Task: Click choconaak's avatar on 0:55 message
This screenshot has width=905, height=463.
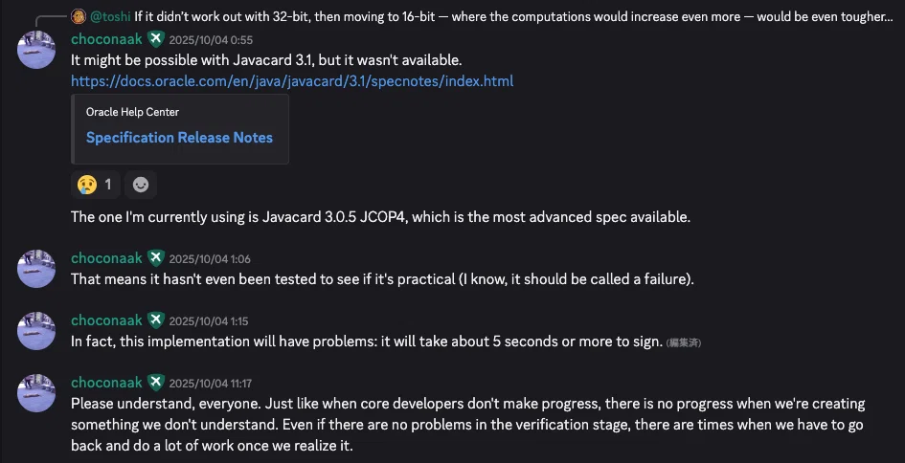Action: click(36, 50)
